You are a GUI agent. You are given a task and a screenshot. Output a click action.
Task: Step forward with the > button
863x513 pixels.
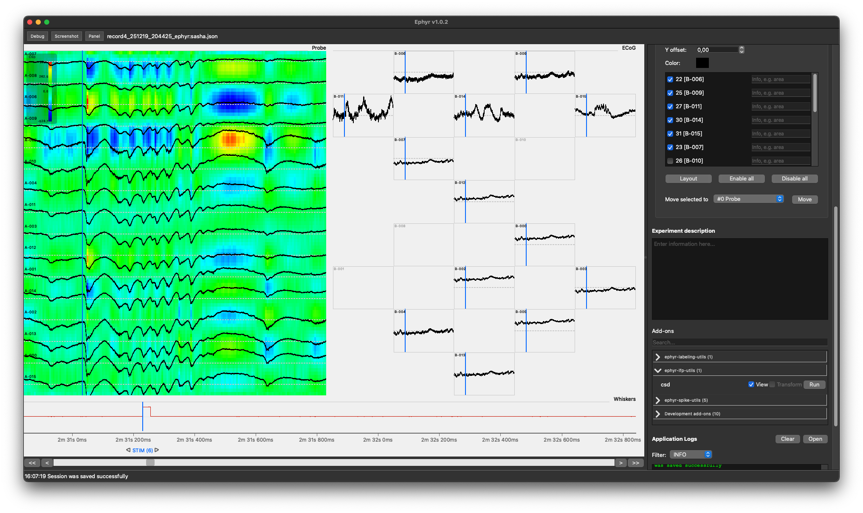click(x=621, y=463)
